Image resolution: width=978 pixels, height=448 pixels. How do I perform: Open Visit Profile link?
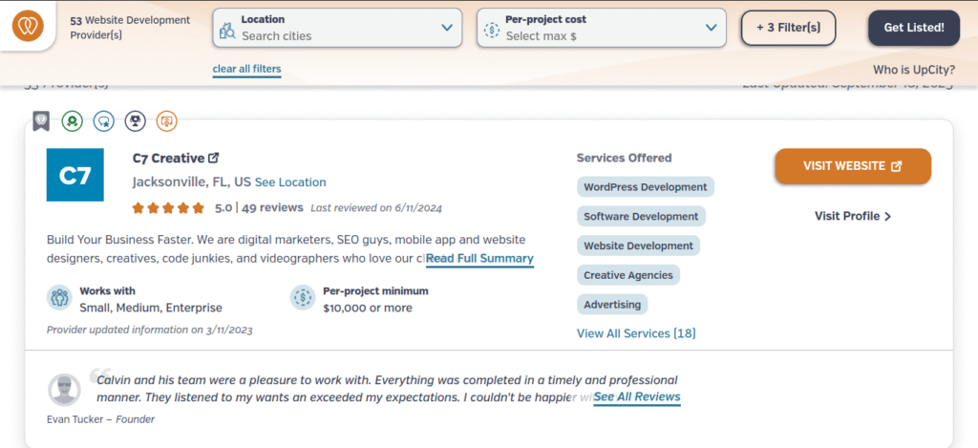click(x=852, y=216)
